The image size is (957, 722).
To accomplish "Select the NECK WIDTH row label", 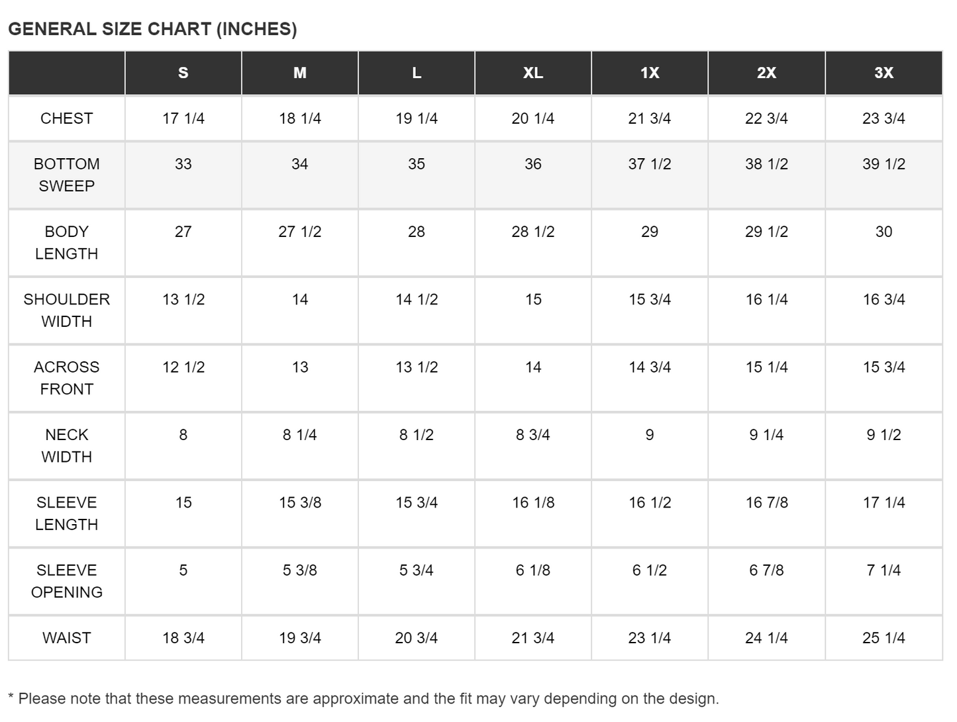I will [x=67, y=446].
